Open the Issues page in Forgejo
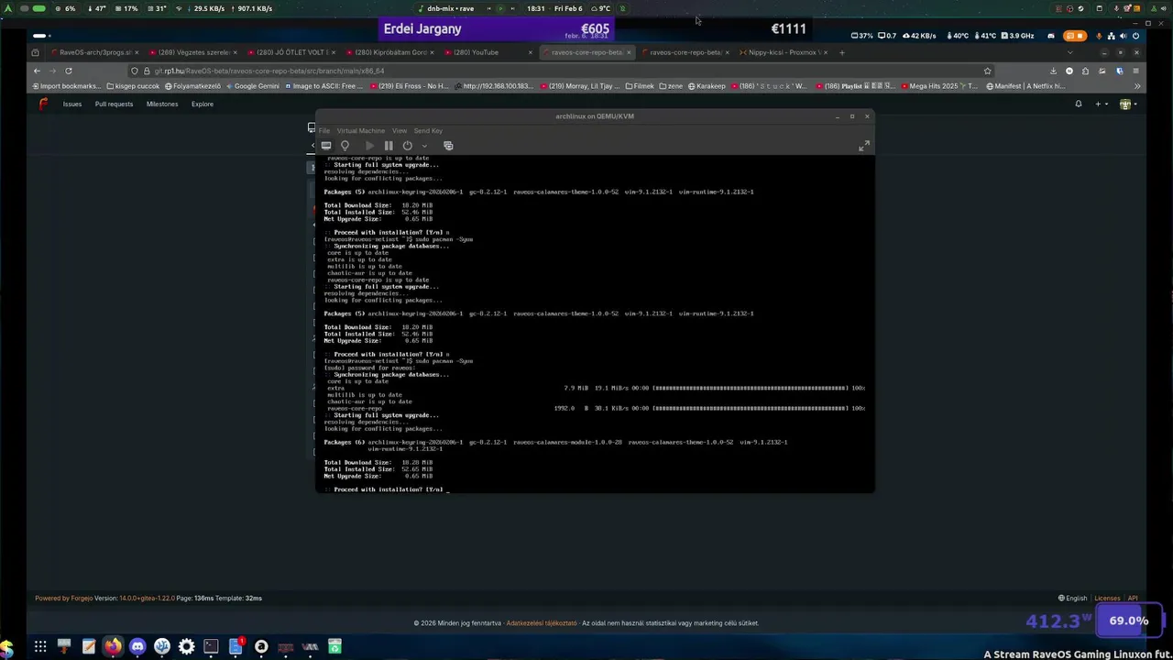 [72, 104]
